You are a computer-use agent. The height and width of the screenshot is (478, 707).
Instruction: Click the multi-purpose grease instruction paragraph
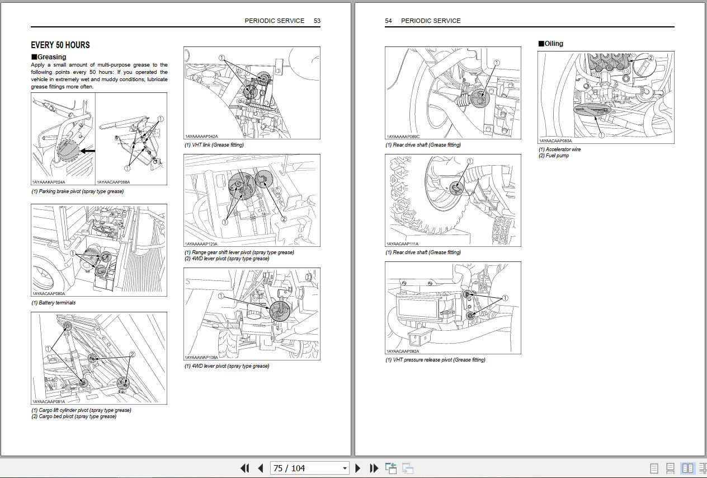pos(99,76)
